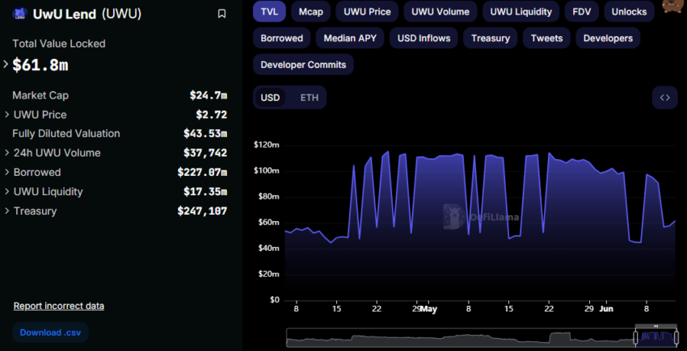Viewport: 687px width, 351px height.
Task: Switch chart denomination to ETH
Action: [x=309, y=98]
